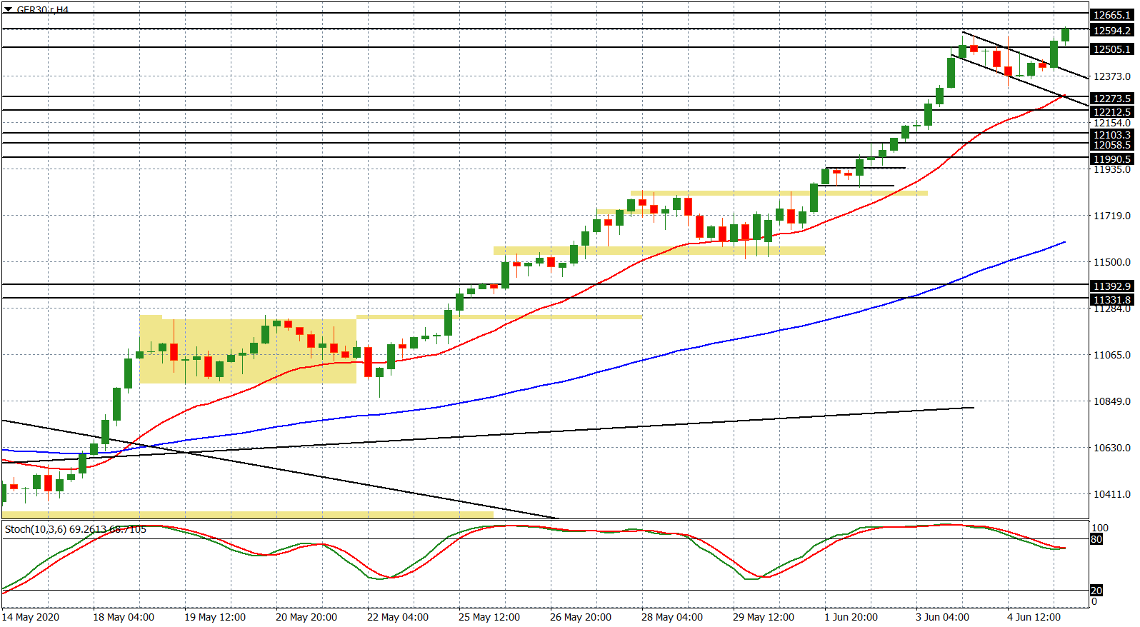Click the stochastic 80 level label
The height and width of the screenshot is (627, 1140).
(1096, 539)
